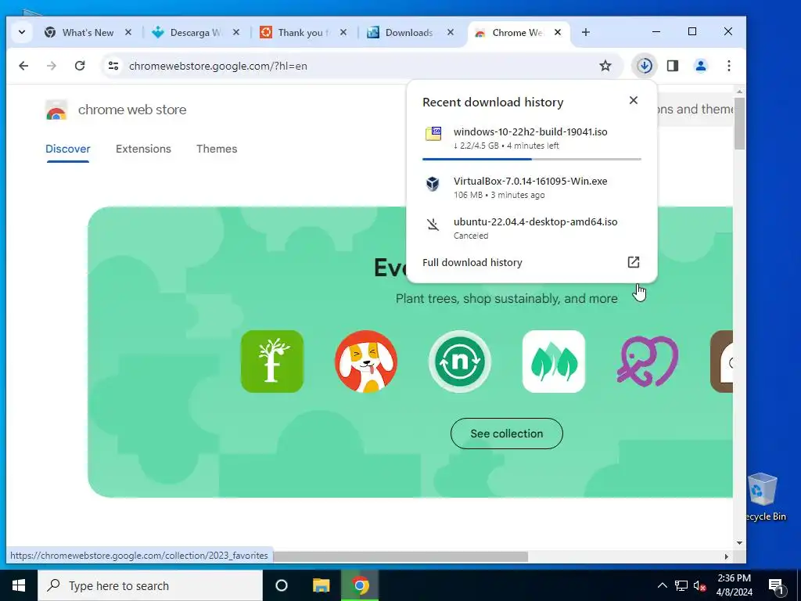Click the canceled download icon
801x601 pixels.
point(433,225)
